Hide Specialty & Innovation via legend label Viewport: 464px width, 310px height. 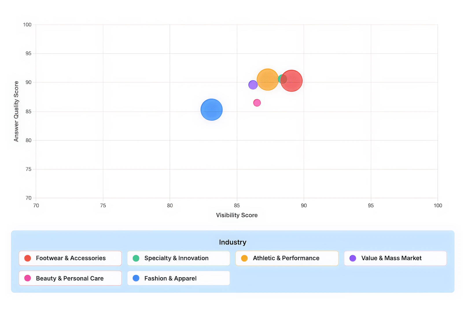point(176,258)
